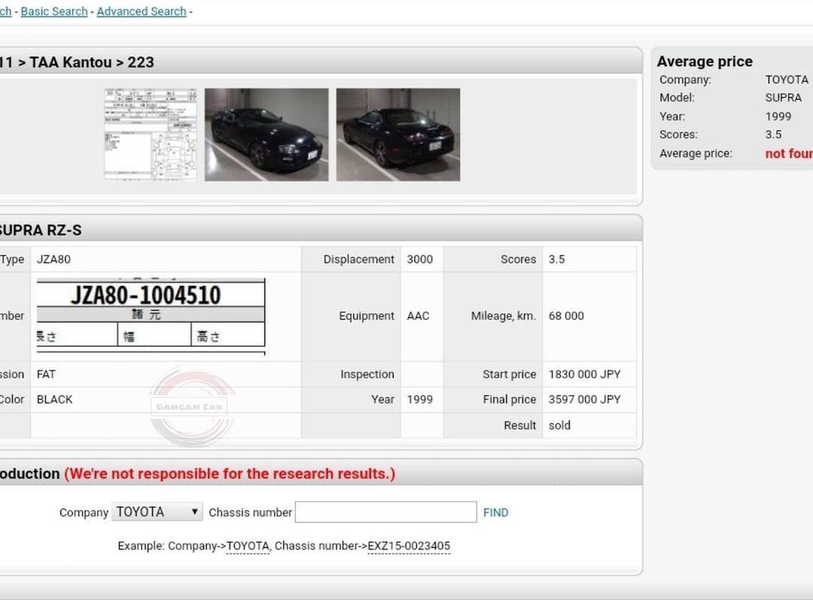
Task: Select Year 1999 in Average price panel
Action: (x=778, y=116)
